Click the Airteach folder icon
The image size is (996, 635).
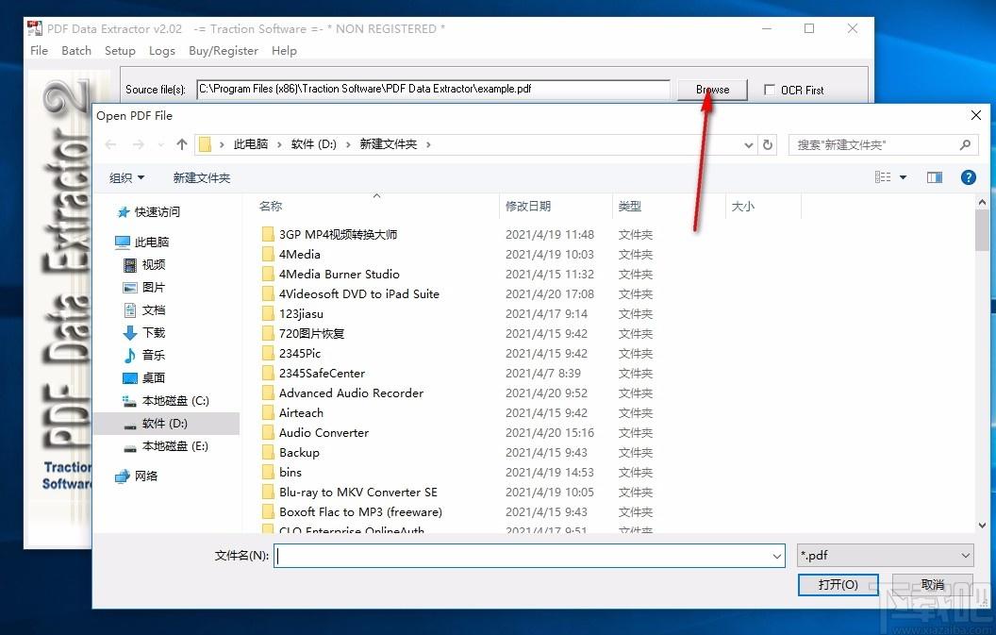tap(268, 413)
